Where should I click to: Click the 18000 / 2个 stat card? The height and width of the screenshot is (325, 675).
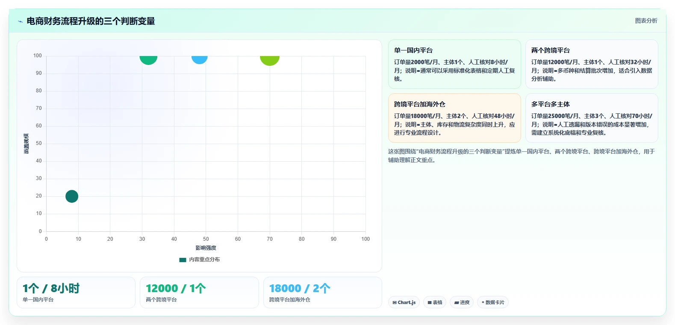pyautogui.click(x=323, y=292)
